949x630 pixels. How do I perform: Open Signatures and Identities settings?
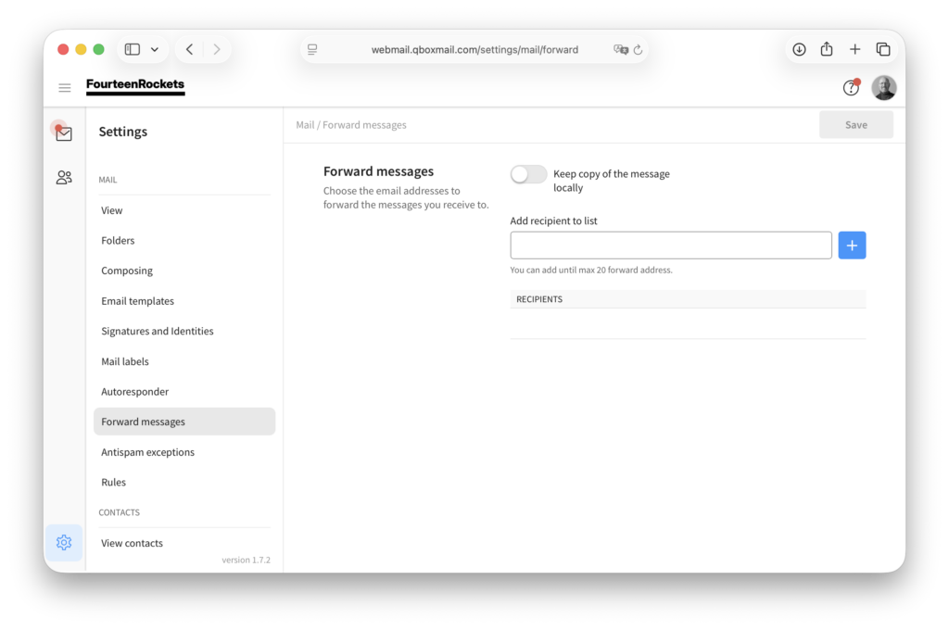coord(184,331)
